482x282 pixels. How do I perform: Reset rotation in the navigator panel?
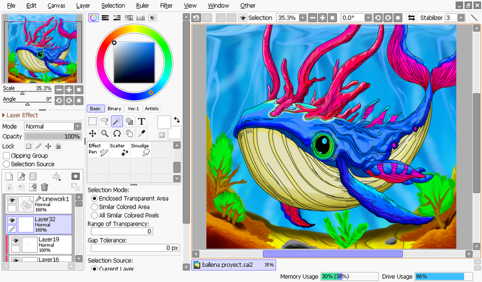(79, 101)
